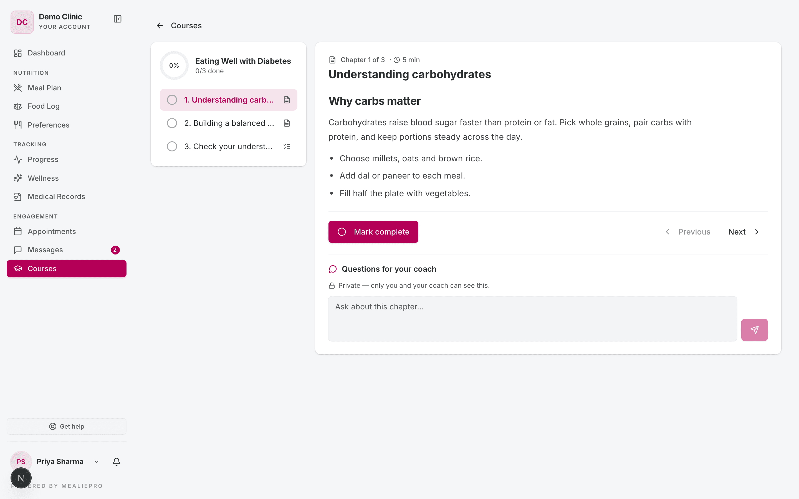Click the Meal Plan utensils icon
Viewport: 799px width, 499px height.
pos(18,88)
